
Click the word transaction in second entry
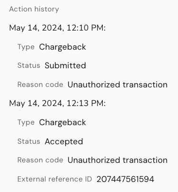[145, 160]
